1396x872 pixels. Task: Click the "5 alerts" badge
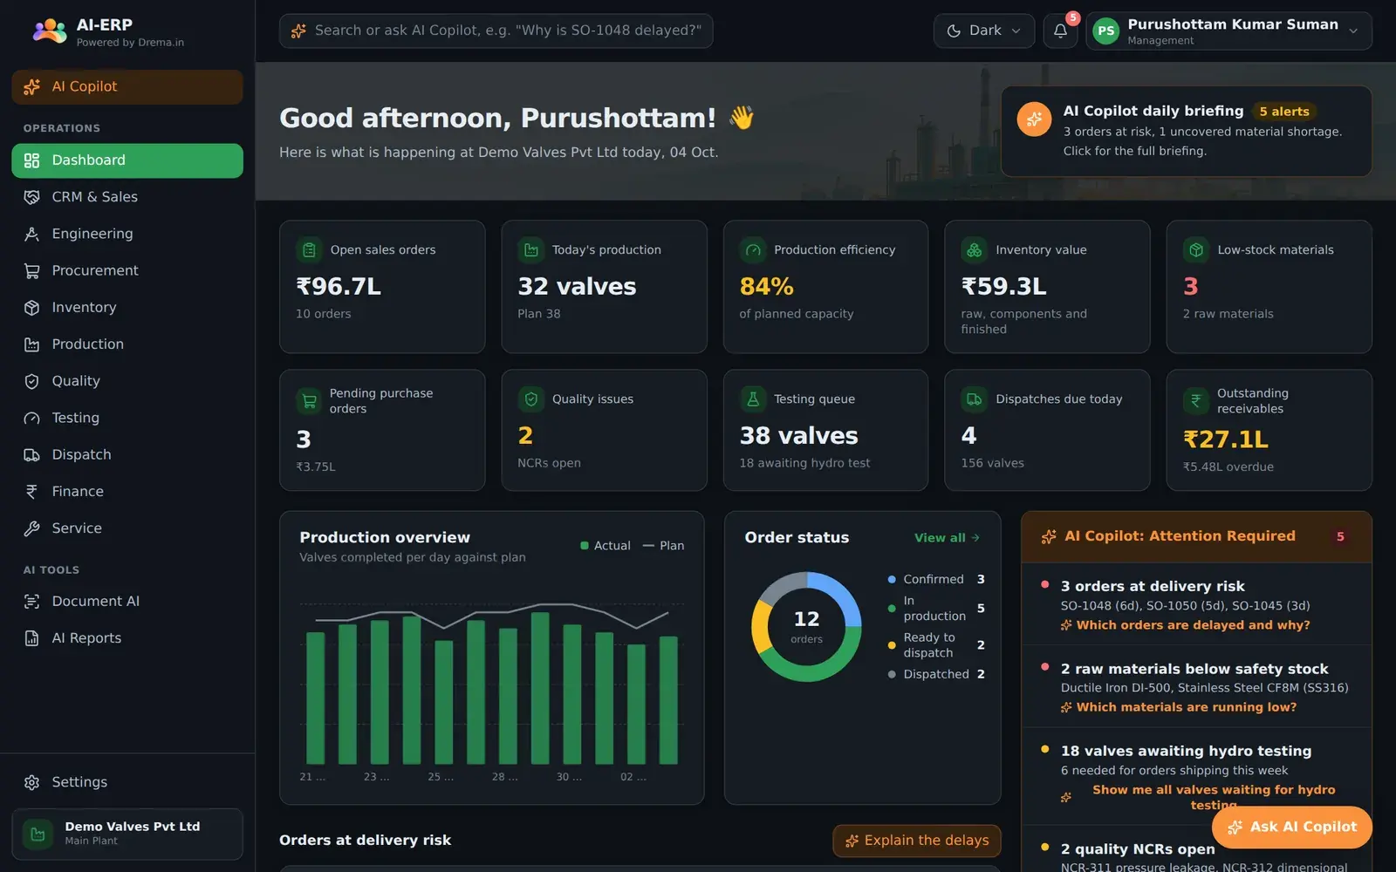coord(1283,112)
